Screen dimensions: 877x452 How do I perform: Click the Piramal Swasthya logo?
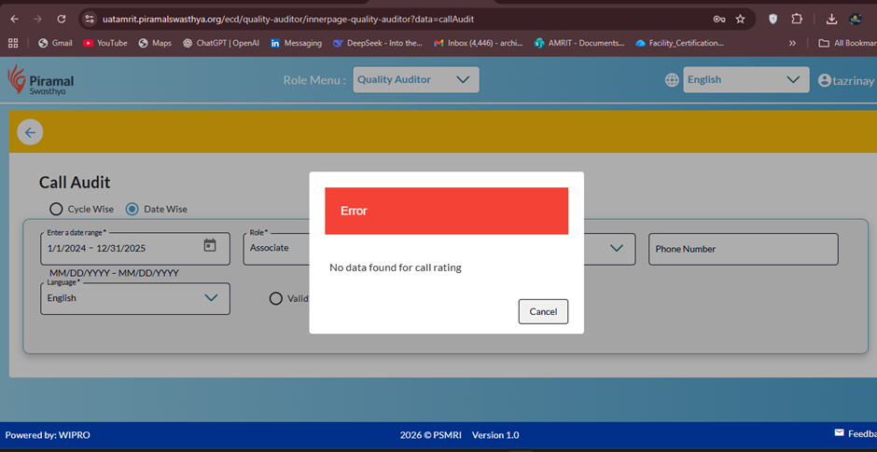point(40,81)
